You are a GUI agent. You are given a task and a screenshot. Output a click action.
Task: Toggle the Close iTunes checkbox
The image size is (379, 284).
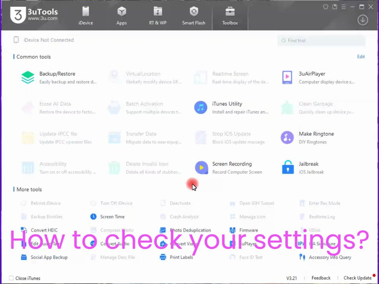tap(11, 278)
